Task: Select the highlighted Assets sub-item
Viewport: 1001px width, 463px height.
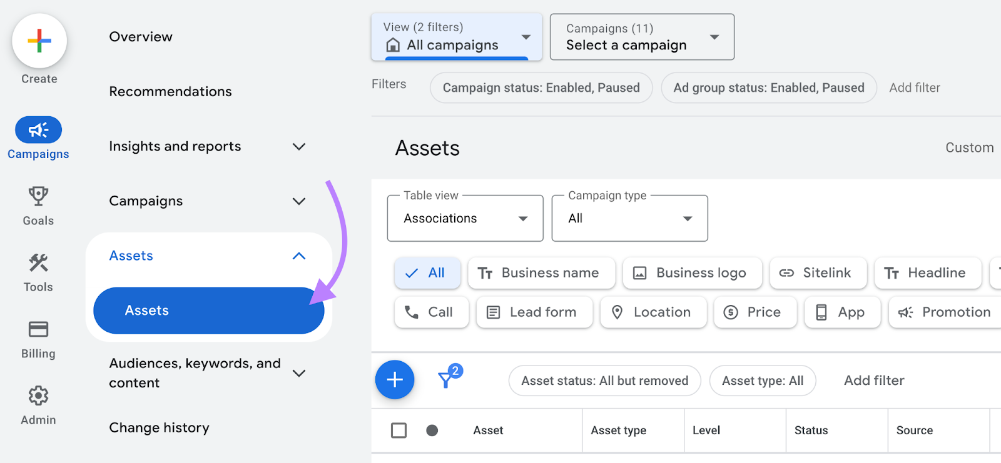Action: (x=208, y=311)
